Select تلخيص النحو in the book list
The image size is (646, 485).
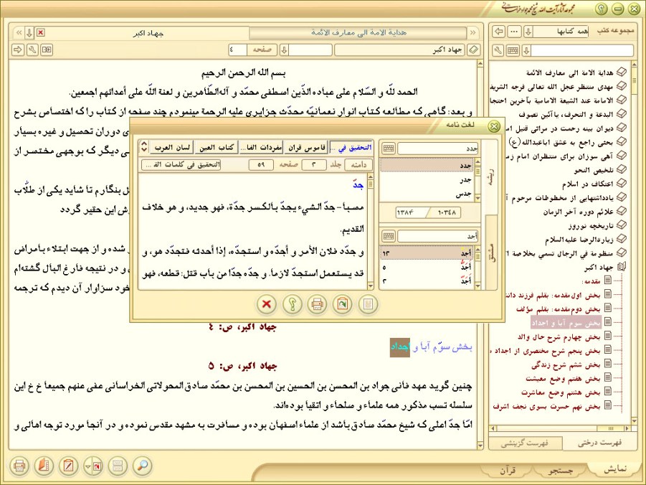click(594, 170)
